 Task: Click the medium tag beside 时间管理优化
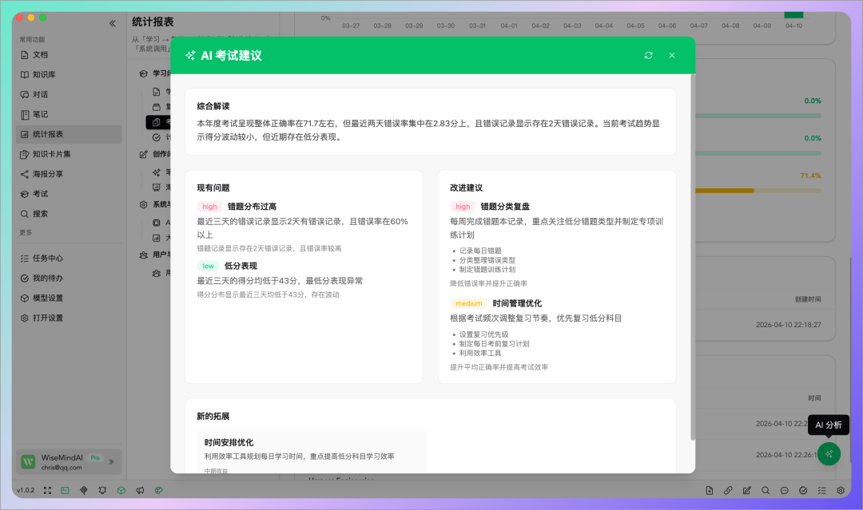469,303
